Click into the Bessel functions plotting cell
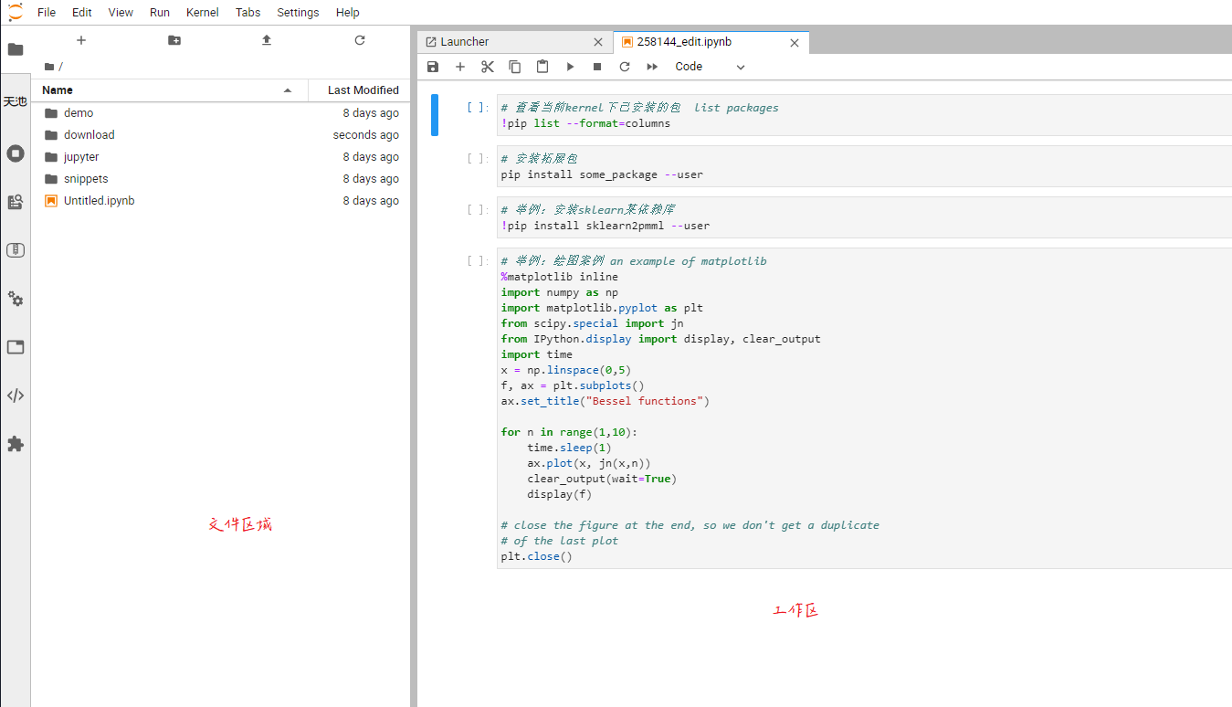The image size is (1232, 707). point(864,408)
